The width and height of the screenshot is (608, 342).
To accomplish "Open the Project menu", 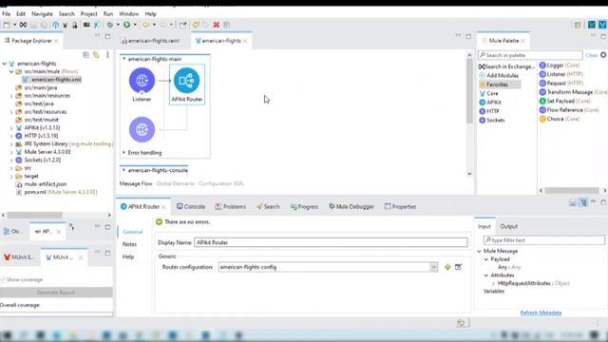I will [88, 14].
